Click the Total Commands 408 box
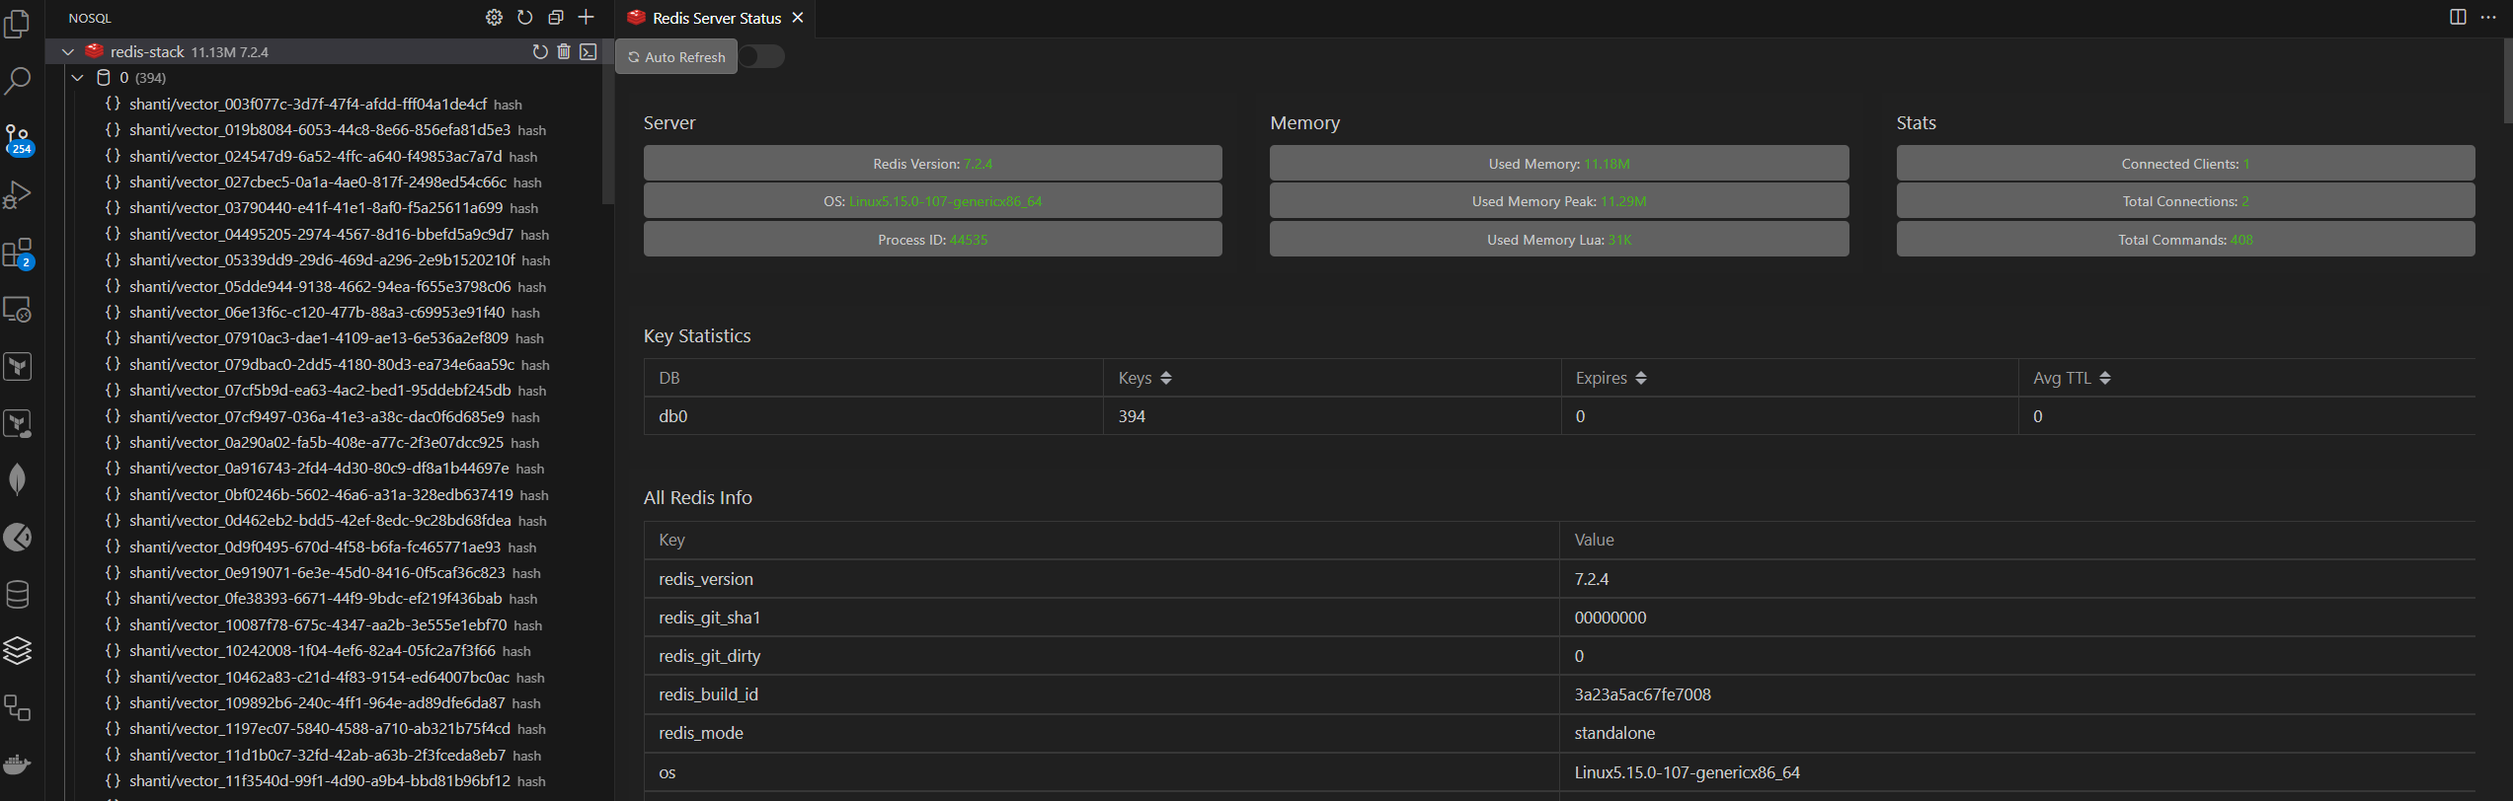Image resolution: width=2513 pixels, height=801 pixels. 2185,240
